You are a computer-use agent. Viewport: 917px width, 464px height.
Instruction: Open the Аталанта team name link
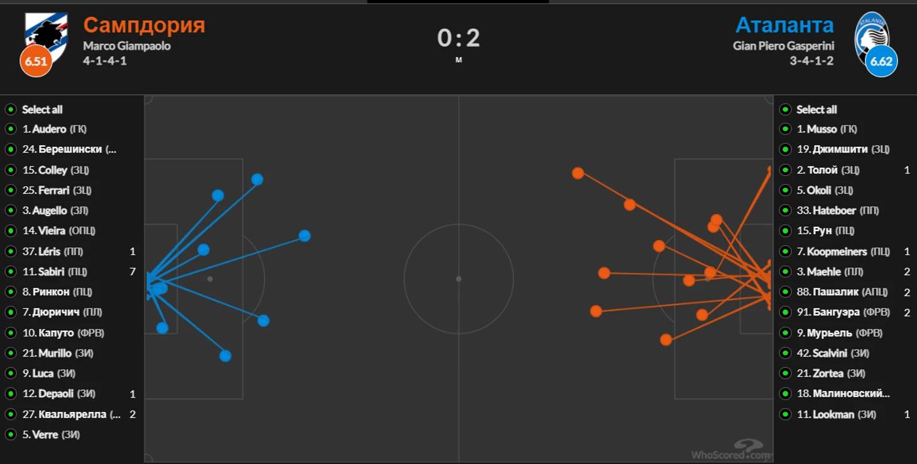(x=784, y=25)
